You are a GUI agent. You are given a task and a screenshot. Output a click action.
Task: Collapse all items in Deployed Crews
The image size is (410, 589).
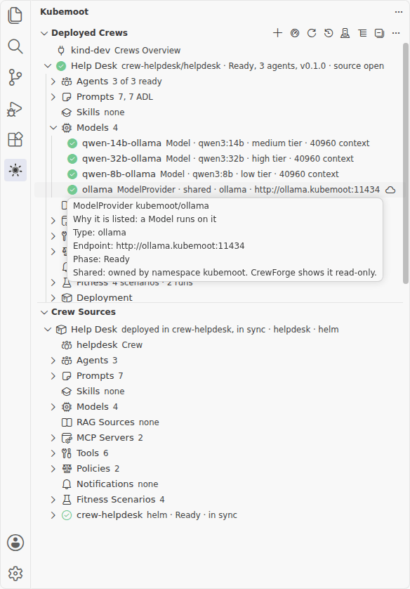point(379,33)
